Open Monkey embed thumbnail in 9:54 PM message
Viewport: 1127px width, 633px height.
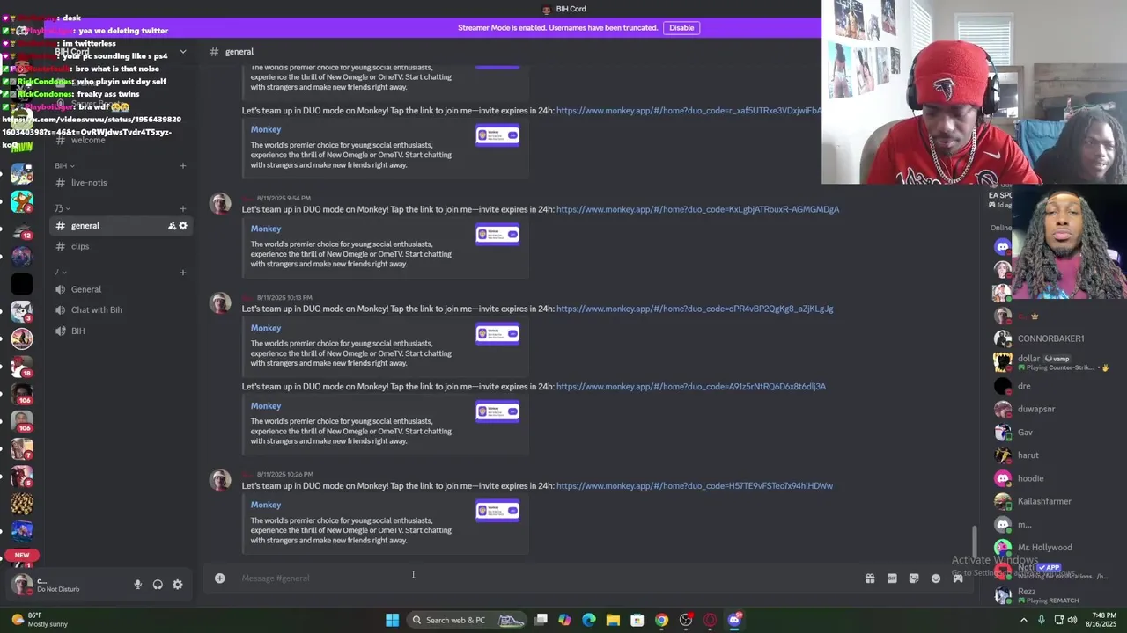(497, 235)
